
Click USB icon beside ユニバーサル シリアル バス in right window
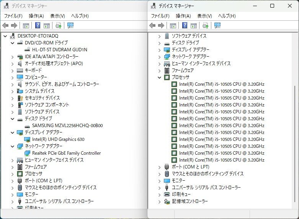pos(167,188)
